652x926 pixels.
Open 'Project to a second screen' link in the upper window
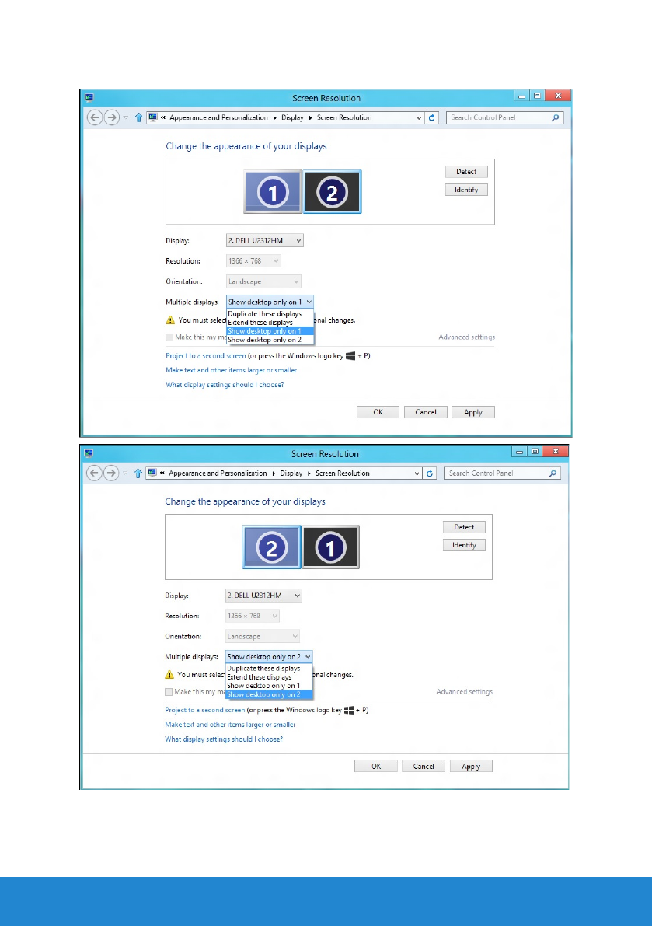[x=205, y=355]
